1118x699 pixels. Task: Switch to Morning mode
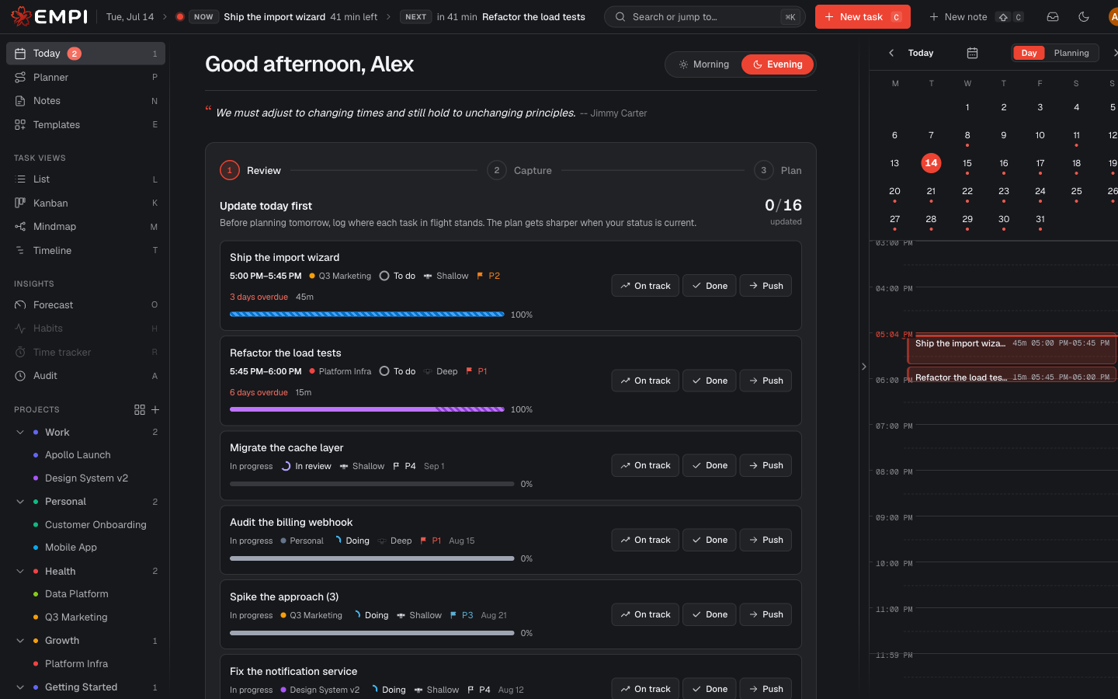coord(703,64)
